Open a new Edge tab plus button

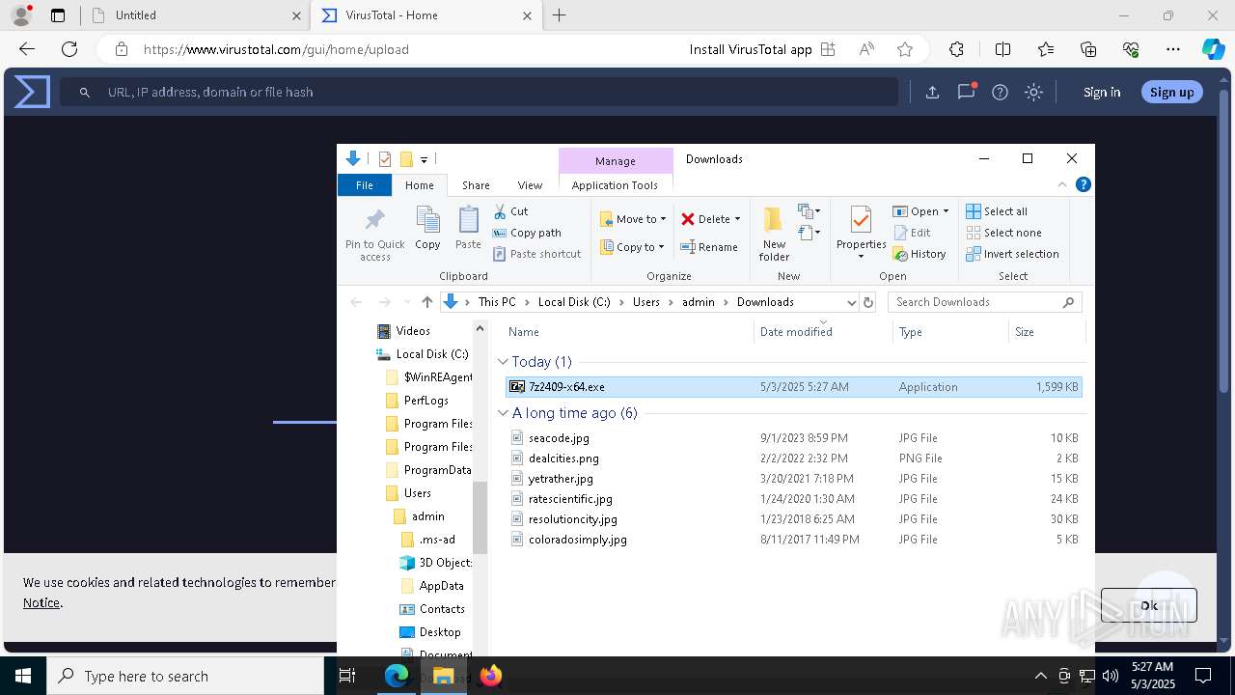(560, 15)
